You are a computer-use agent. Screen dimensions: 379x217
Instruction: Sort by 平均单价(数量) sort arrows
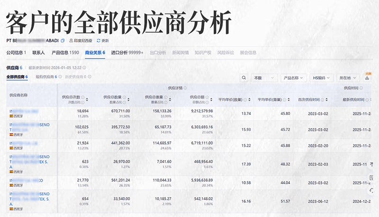249,100
